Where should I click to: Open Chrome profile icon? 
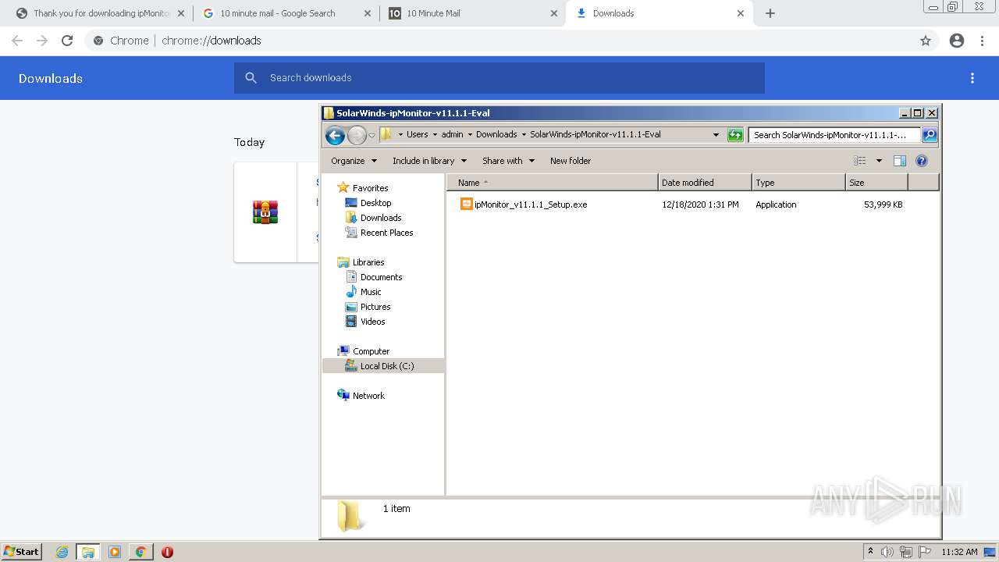point(957,41)
